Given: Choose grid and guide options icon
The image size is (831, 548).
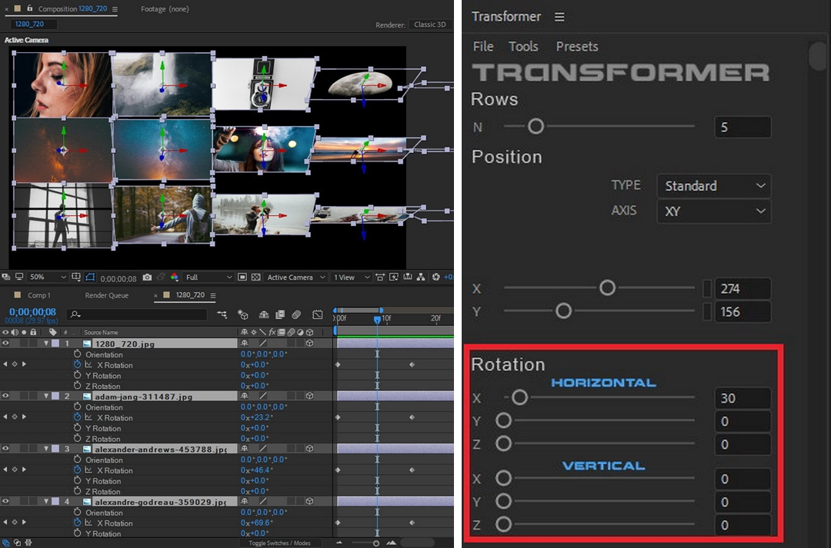Looking at the screenshot, I should (x=76, y=277).
